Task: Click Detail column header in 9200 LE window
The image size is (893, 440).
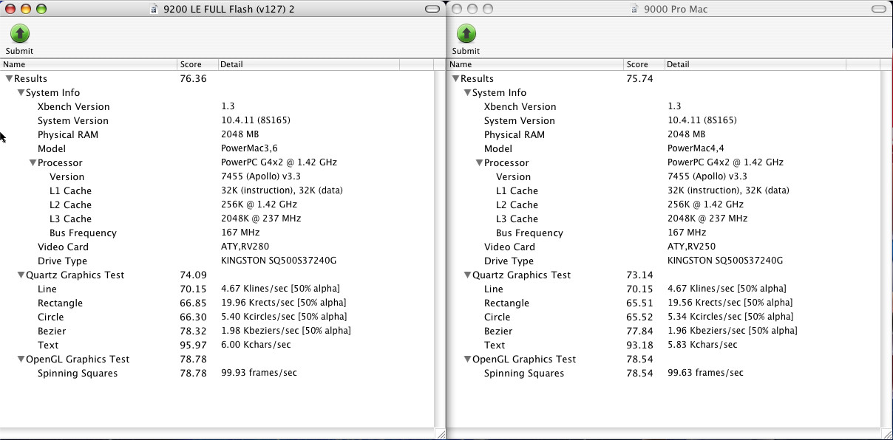Action: [309, 64]
